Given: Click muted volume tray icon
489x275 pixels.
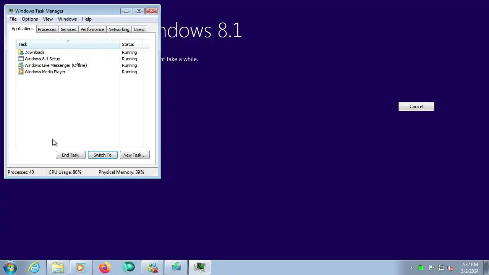Looking at the screenshot, I should 450,268.
